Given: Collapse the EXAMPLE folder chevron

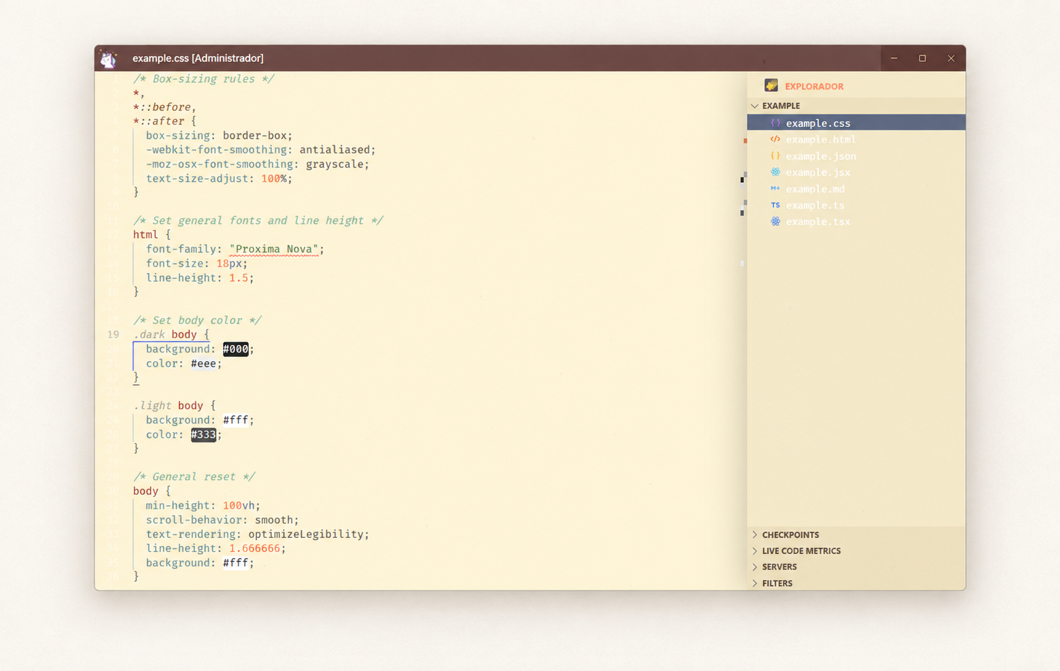Looking at the screenshot, I should click(x=755, y=106).
